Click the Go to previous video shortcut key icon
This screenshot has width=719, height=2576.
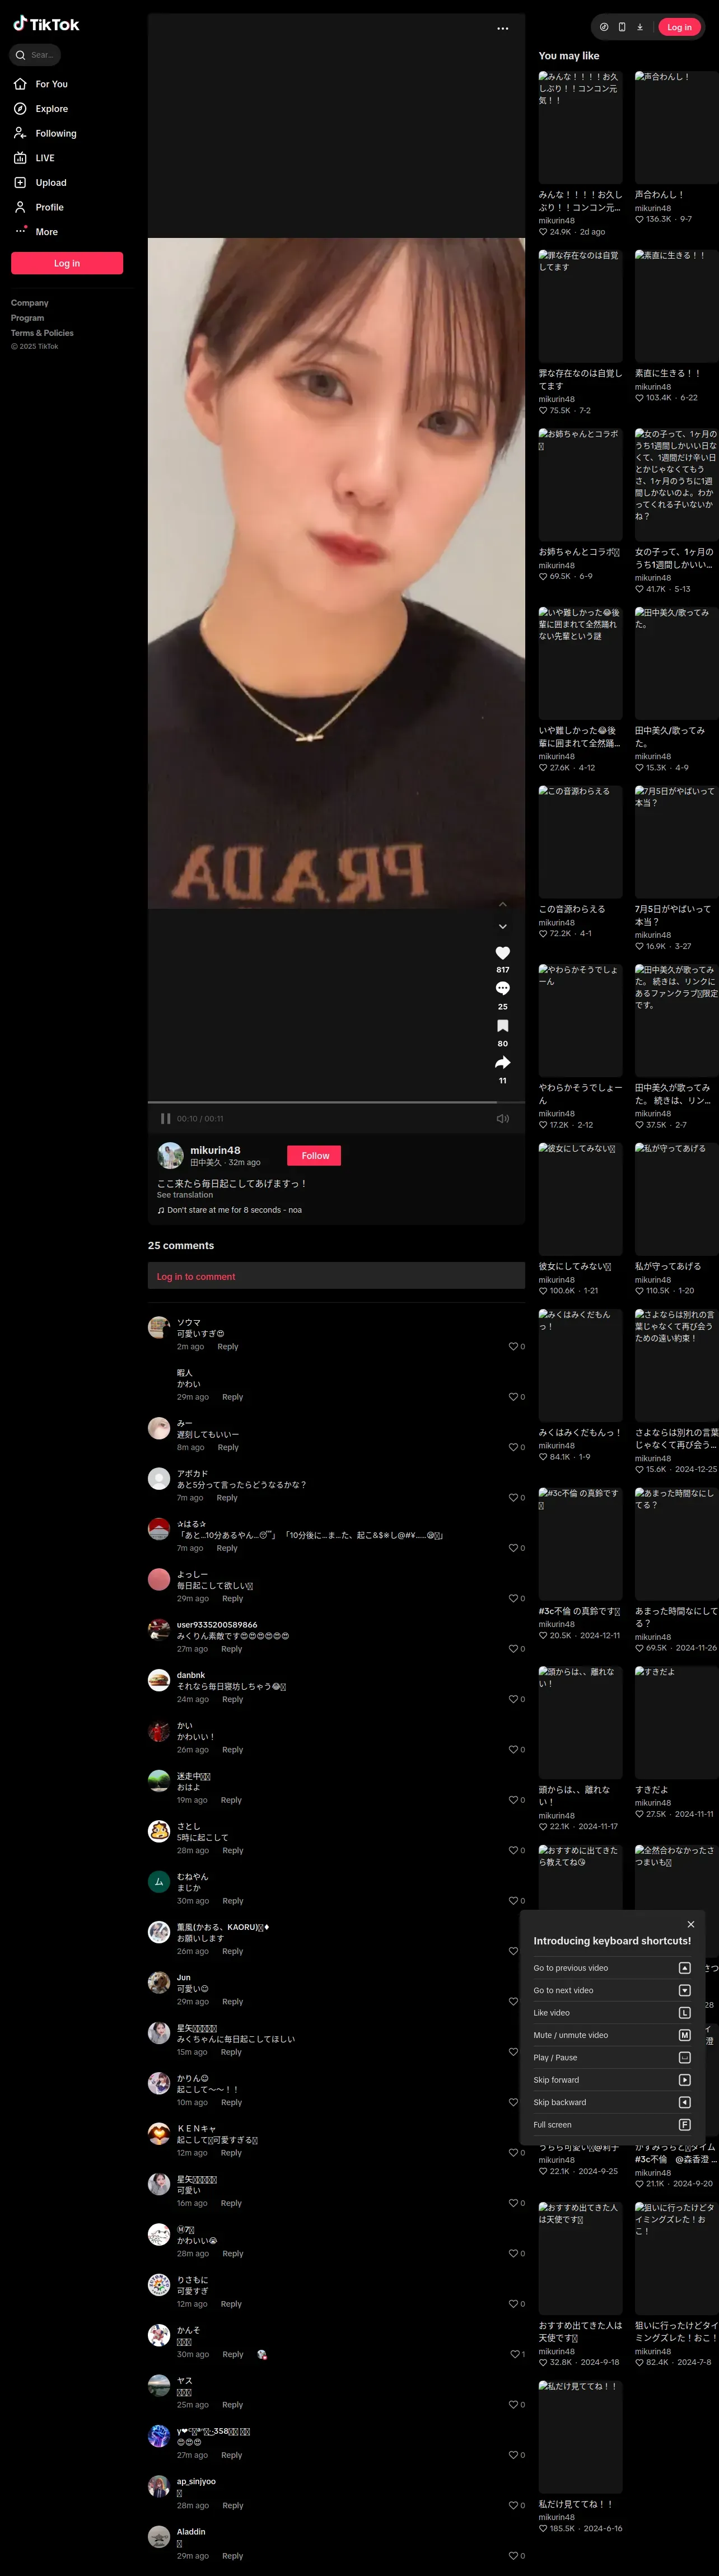[x=685, y=1968]
